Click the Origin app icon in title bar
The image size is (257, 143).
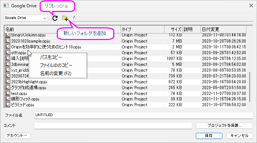click(6, 5)
